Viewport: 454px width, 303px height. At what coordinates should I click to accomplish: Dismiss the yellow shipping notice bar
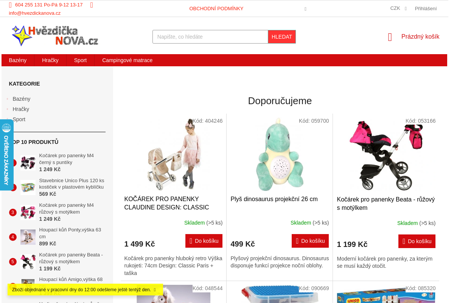[155, 290]
